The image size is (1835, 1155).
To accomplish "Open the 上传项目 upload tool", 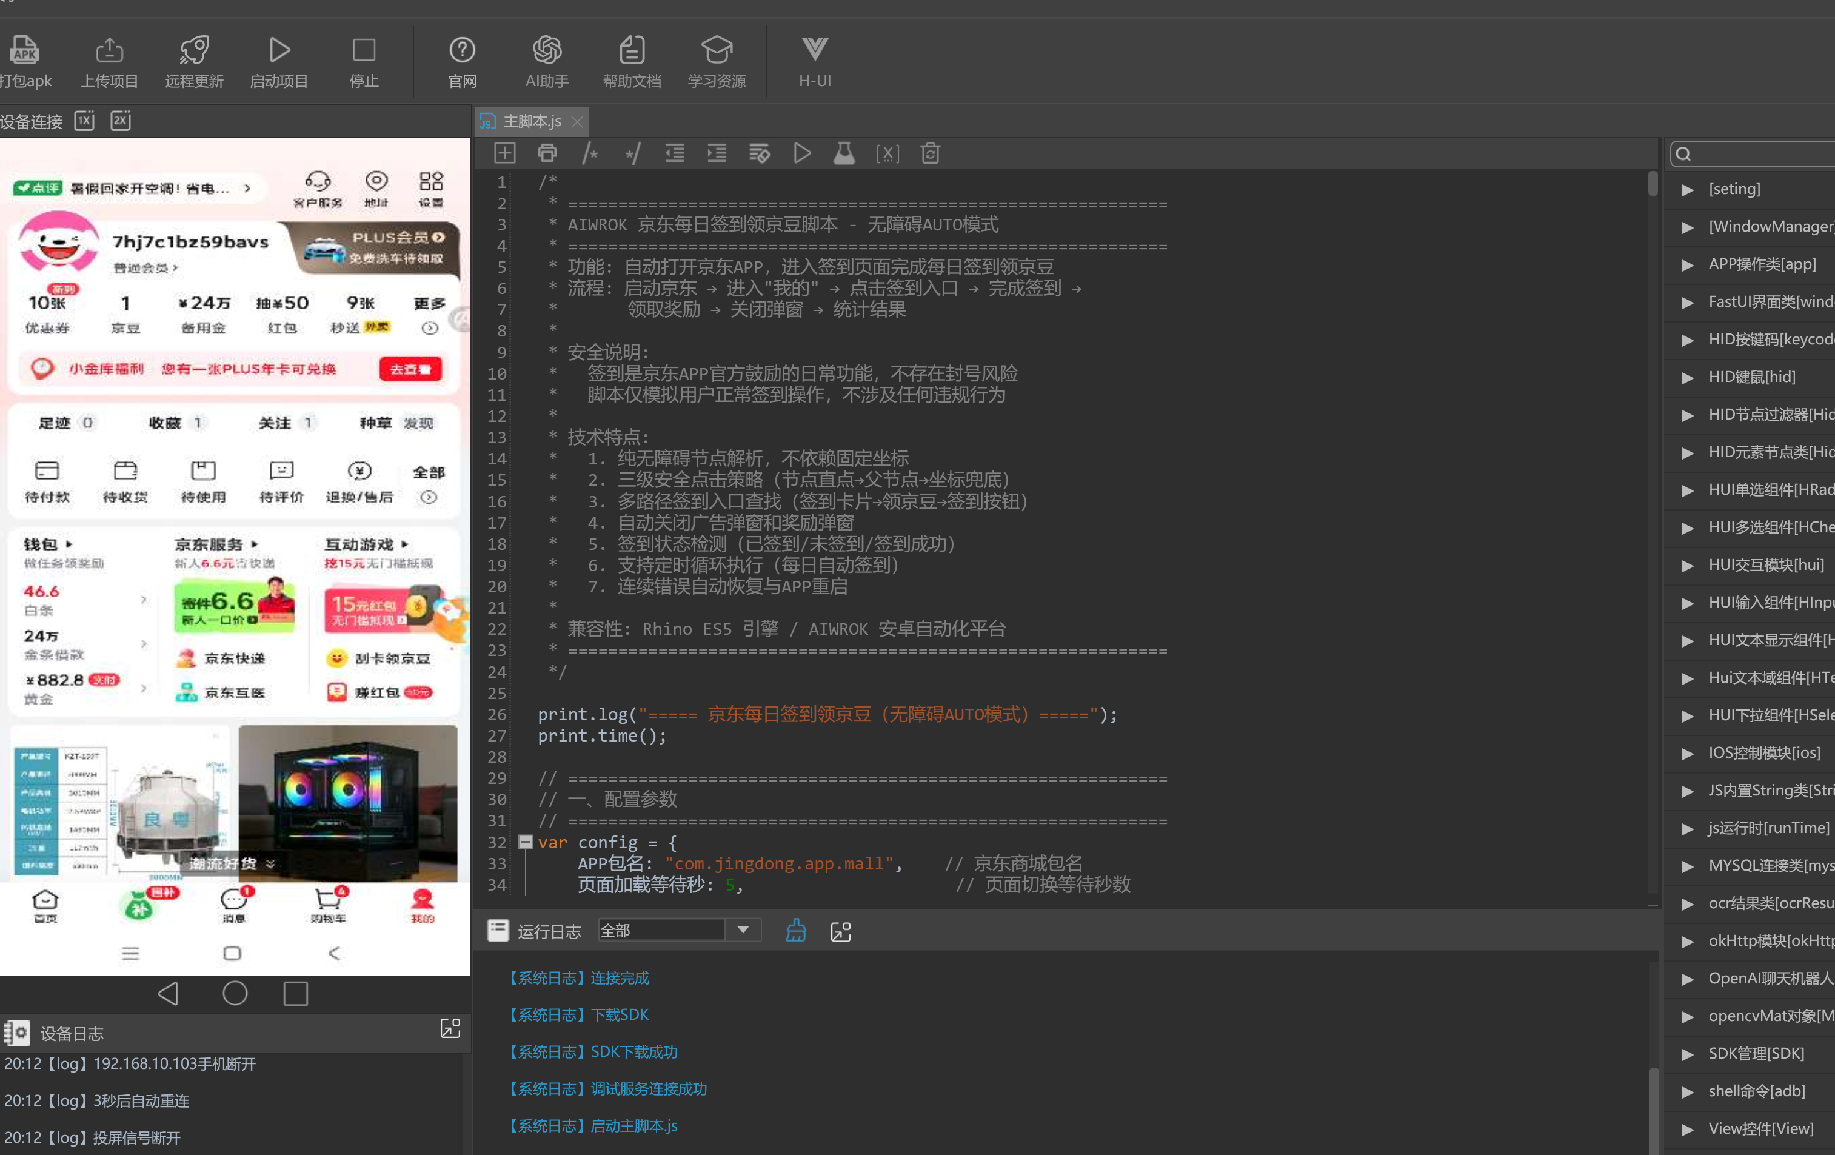I will pyautogui.click(x=110, y=62).
